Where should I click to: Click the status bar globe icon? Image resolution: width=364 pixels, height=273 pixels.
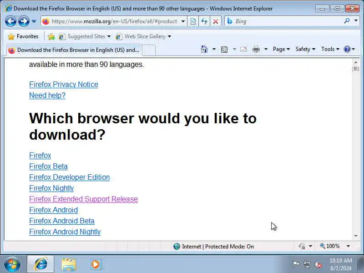(177, 247)
